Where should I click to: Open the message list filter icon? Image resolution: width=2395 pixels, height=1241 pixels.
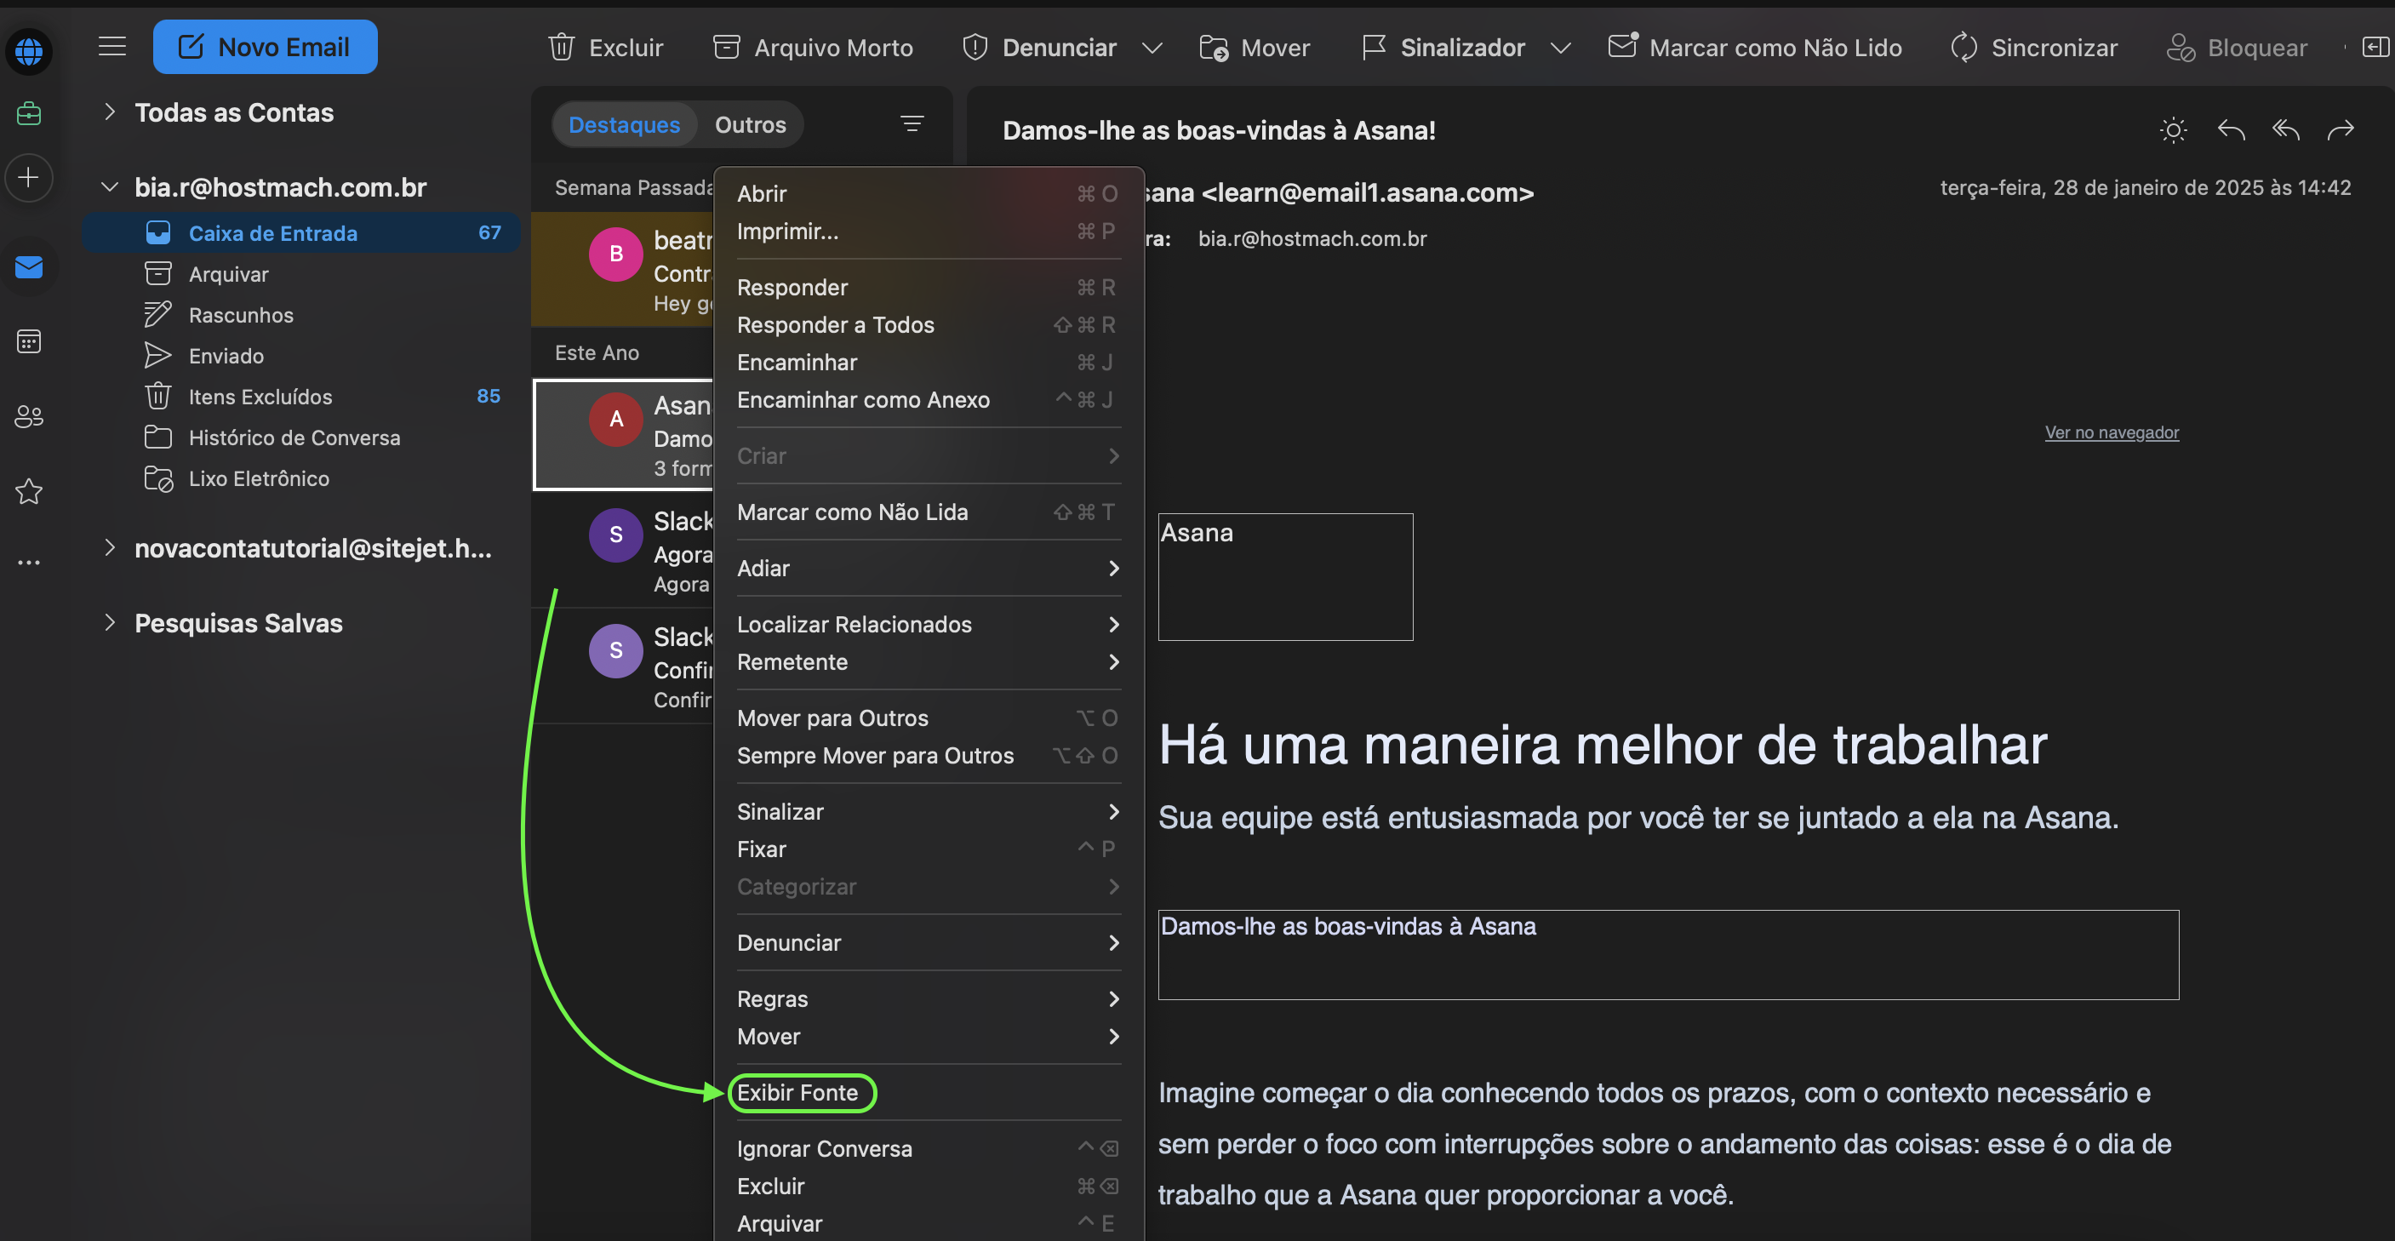[x=912, y=123]
